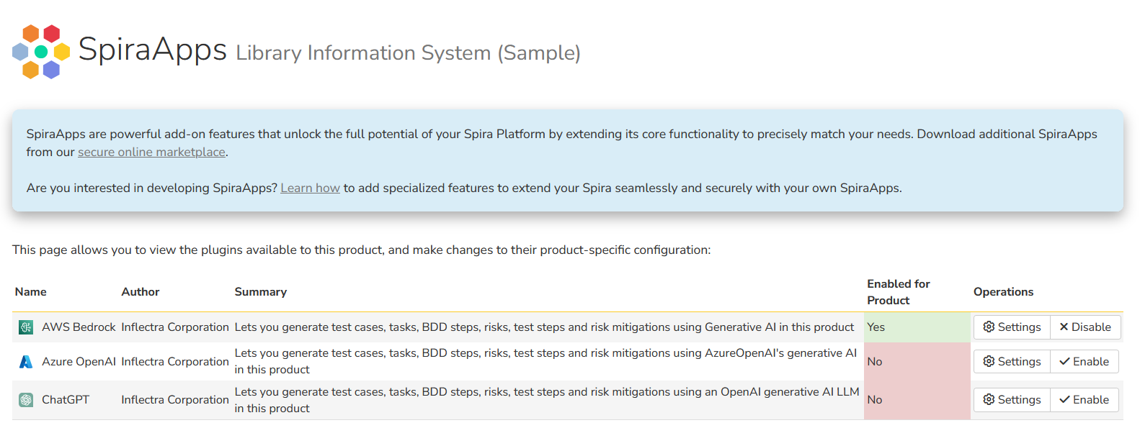The image size is (1140, 428).
Task: Open the secure online marketplace link
Action: pos(151,152)
